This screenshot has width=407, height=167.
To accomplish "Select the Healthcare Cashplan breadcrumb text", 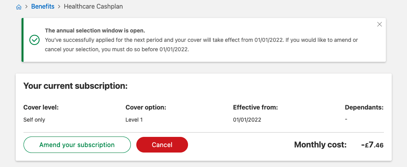I will [x=94, y=7].
